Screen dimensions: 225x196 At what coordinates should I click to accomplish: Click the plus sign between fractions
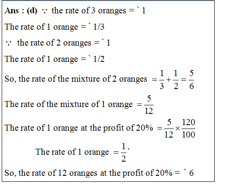[169, 80]
